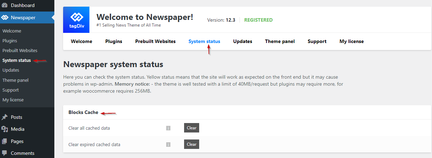Click the Pages icon in sidebar

[x=5, y=141]
